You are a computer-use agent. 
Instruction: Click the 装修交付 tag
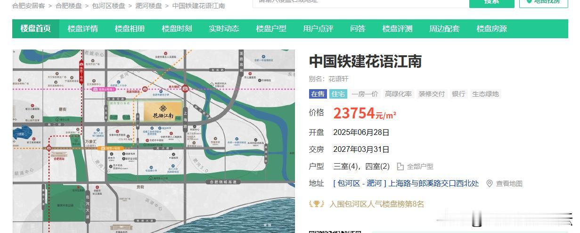[432, 94]
